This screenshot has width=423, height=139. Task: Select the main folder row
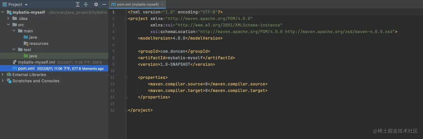click(x=54, y=31)
